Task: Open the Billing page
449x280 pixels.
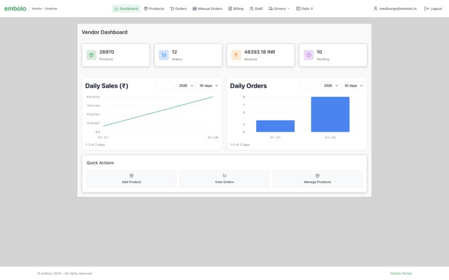Action: 236,8
